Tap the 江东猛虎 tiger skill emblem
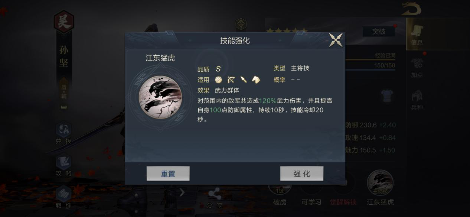The height and width of the screenshot is (217, 470). coord(160,97)
